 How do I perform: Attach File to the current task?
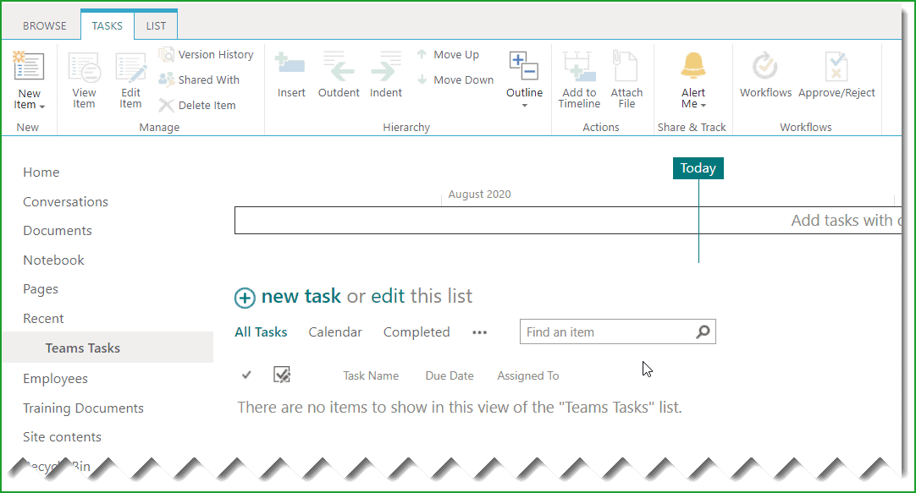[x=626, y=76]
